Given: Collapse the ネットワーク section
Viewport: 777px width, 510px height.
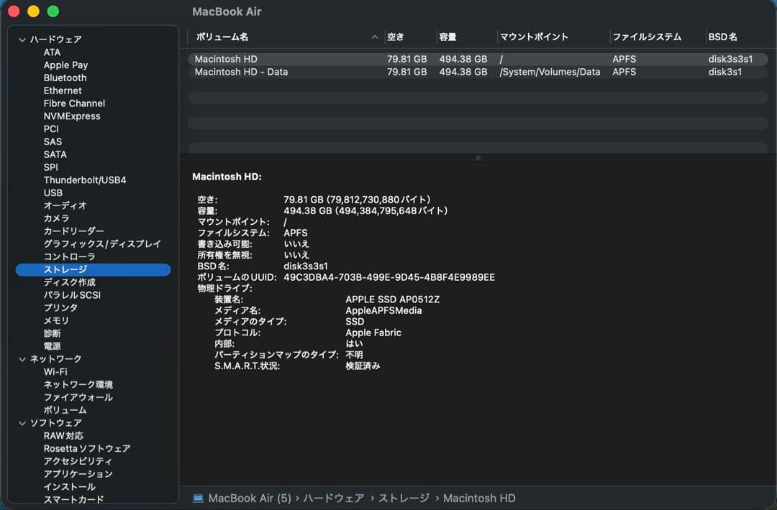Looking at the screenshot, I should [22, 358].
